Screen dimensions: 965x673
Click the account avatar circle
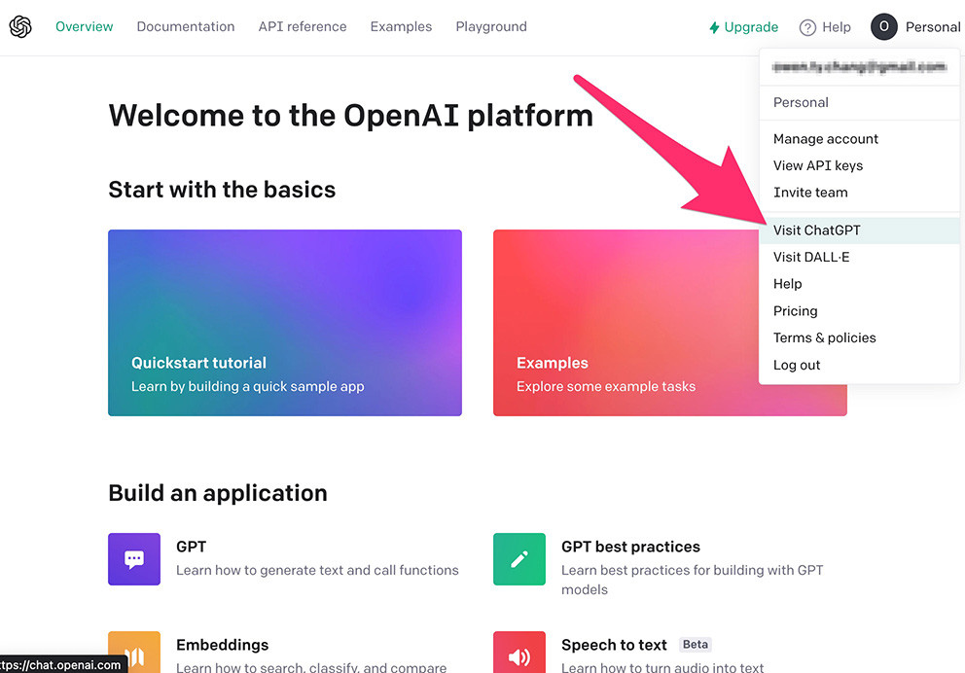[883, 26]
